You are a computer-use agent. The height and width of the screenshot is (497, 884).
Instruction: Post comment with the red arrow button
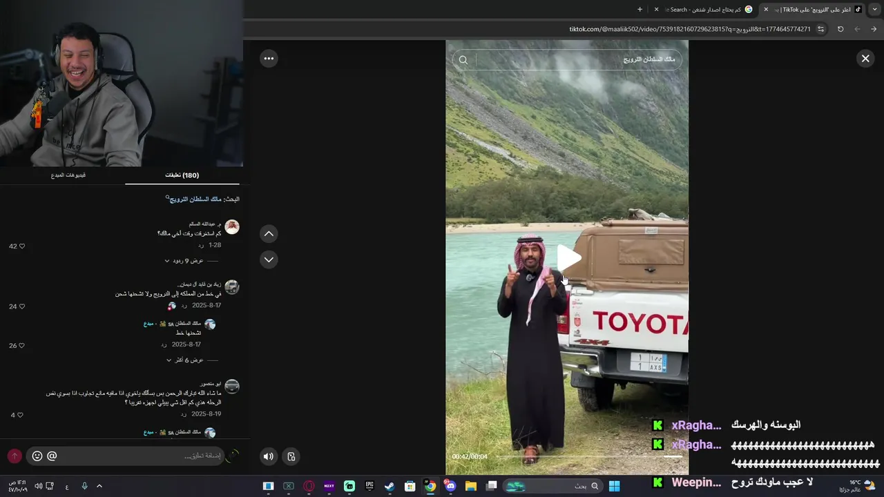15,456
